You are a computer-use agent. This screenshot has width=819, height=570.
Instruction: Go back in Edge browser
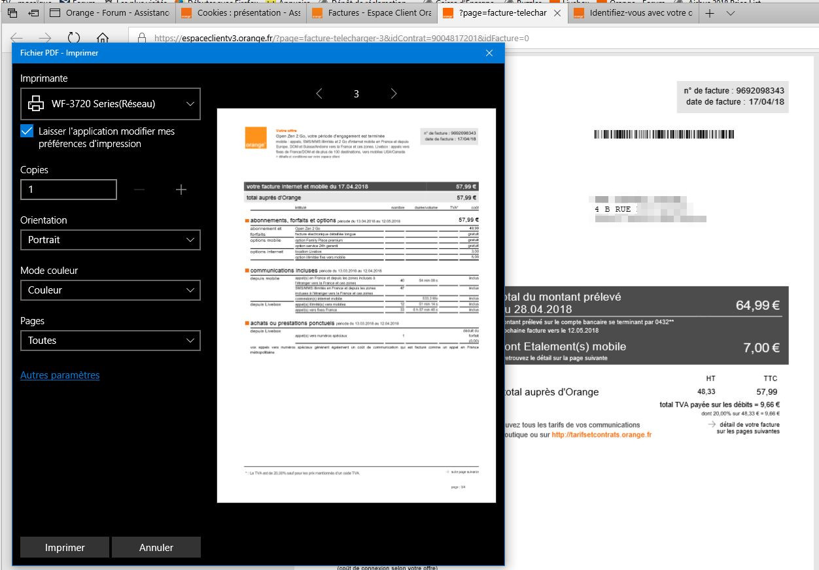[x=17, y=38]
